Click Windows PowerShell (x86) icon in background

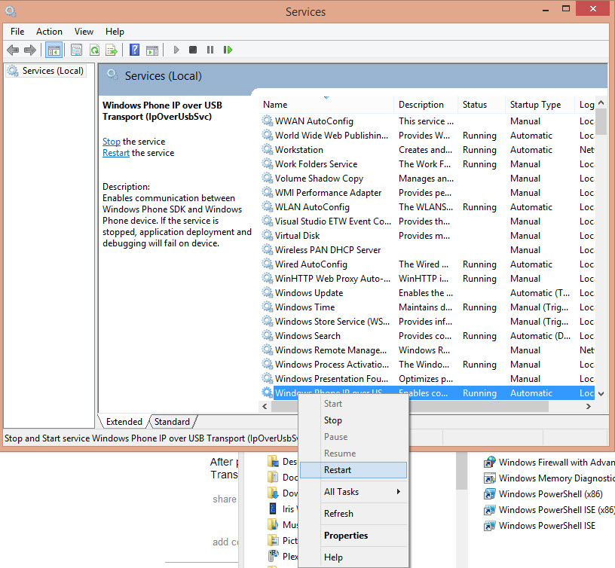489,494
